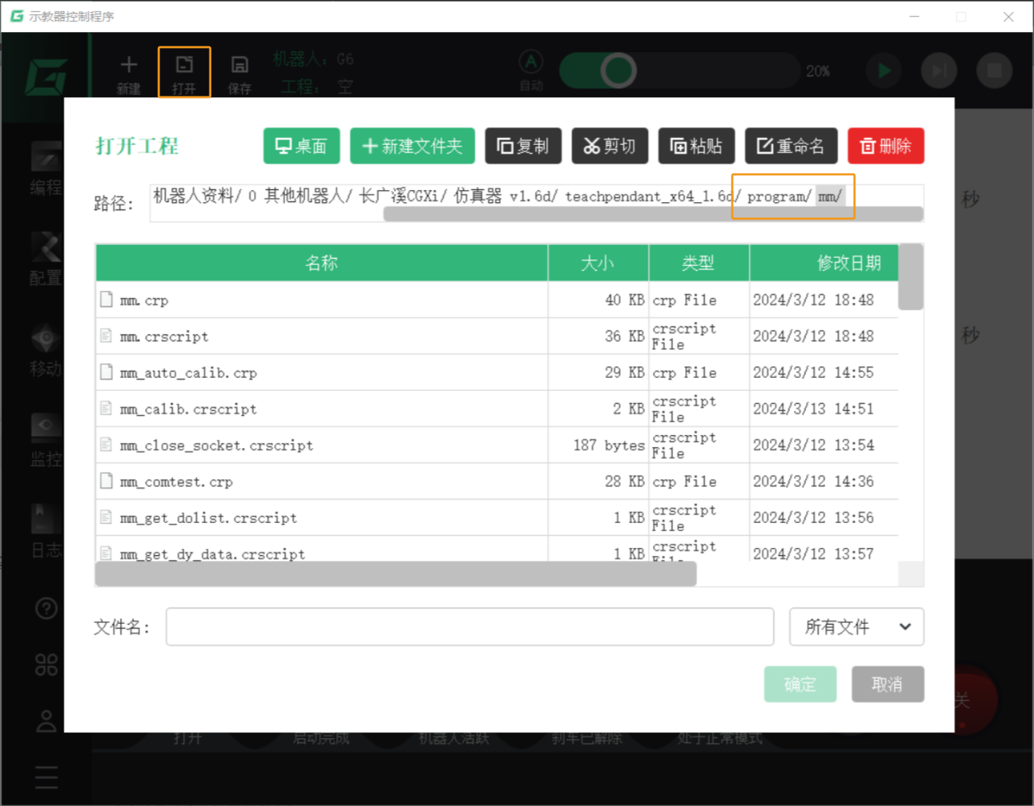Click the file name (文件名) input field

coord(469,627)
